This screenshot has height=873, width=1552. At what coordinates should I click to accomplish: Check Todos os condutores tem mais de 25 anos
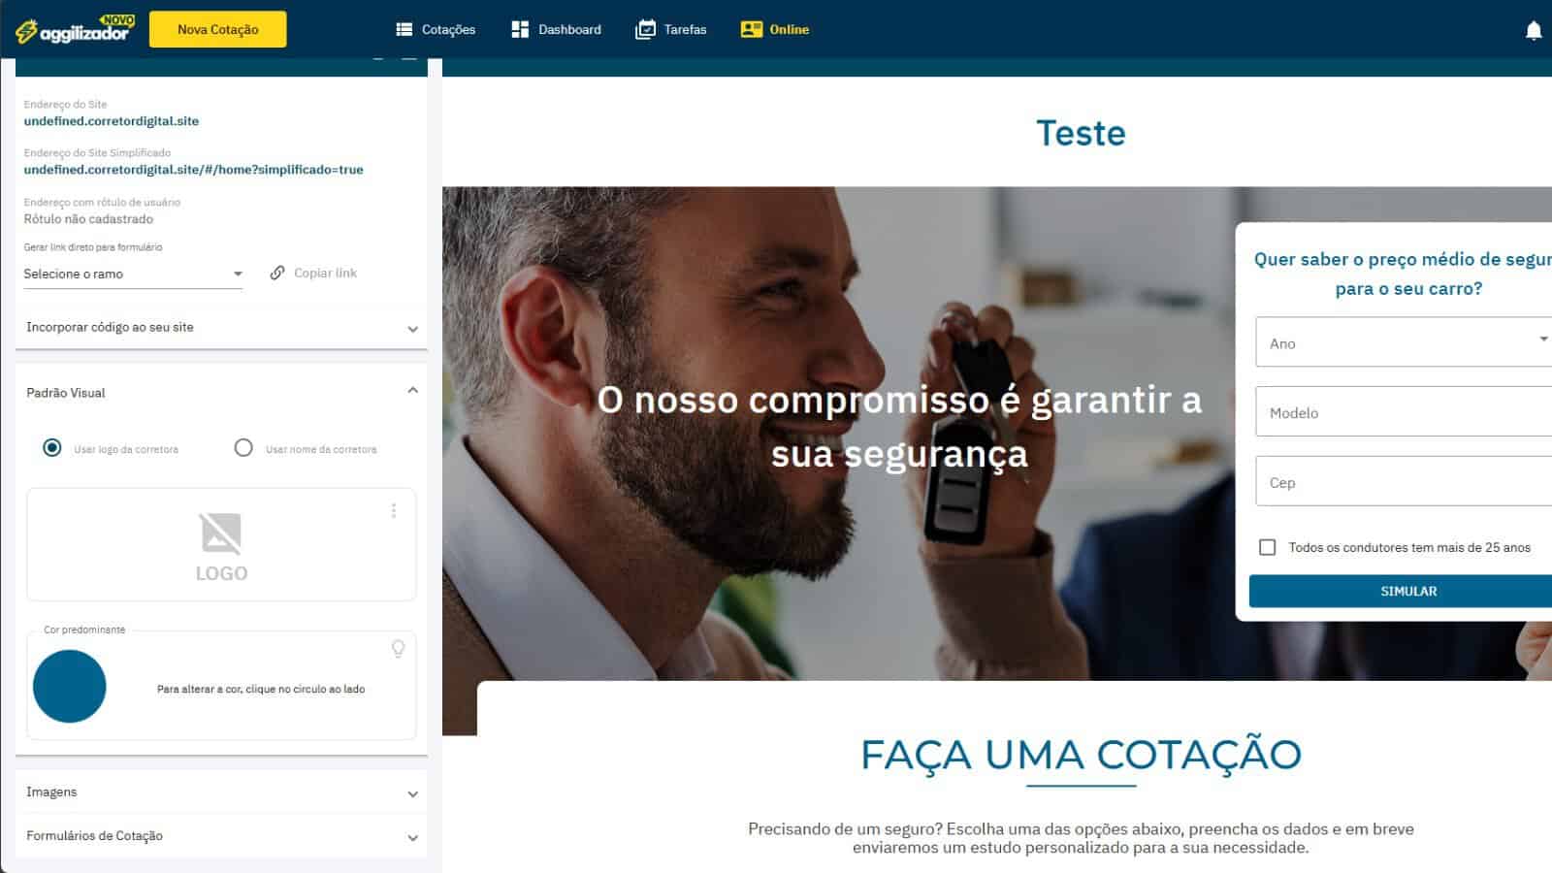coord(1267,547)
